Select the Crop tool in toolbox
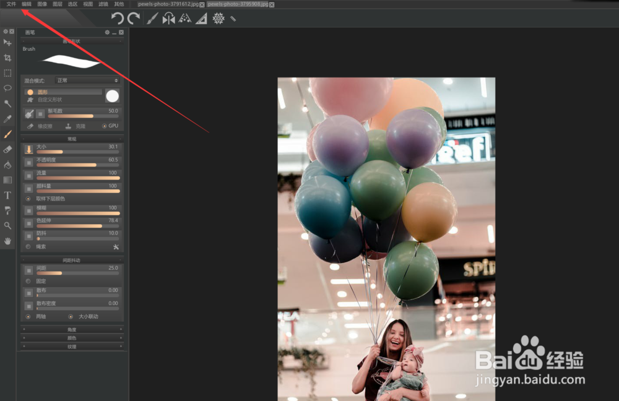The height and width of the screenshot is (401, 619). coord(7,58)
